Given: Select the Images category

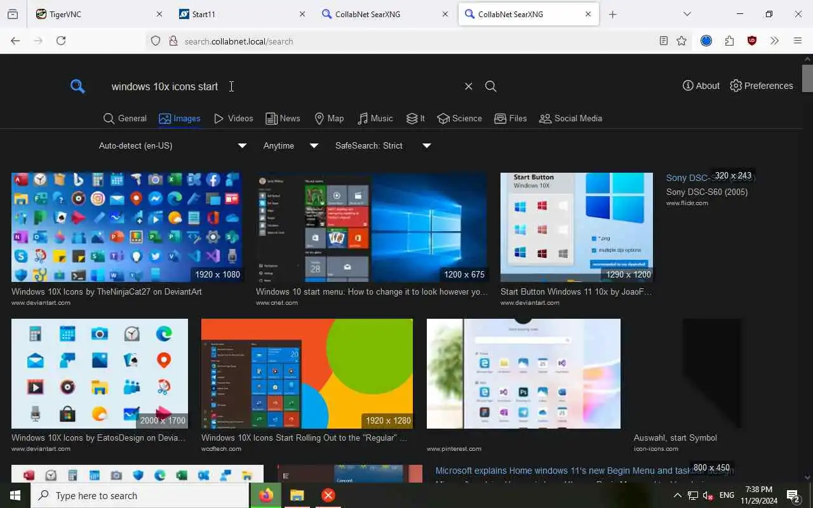Looking at the screenshot, I should click(180, 119).
